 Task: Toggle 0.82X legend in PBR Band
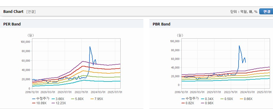click(x=188, y=103)
